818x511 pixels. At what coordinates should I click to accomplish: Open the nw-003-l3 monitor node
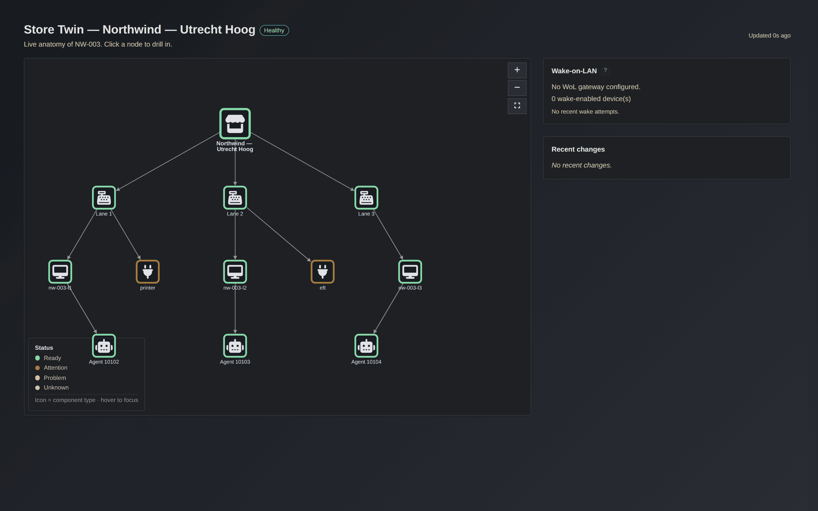coord(410,271)
